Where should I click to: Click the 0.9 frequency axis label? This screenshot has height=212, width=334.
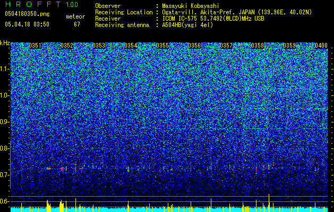pyautogui.click(x=5, y=122)
